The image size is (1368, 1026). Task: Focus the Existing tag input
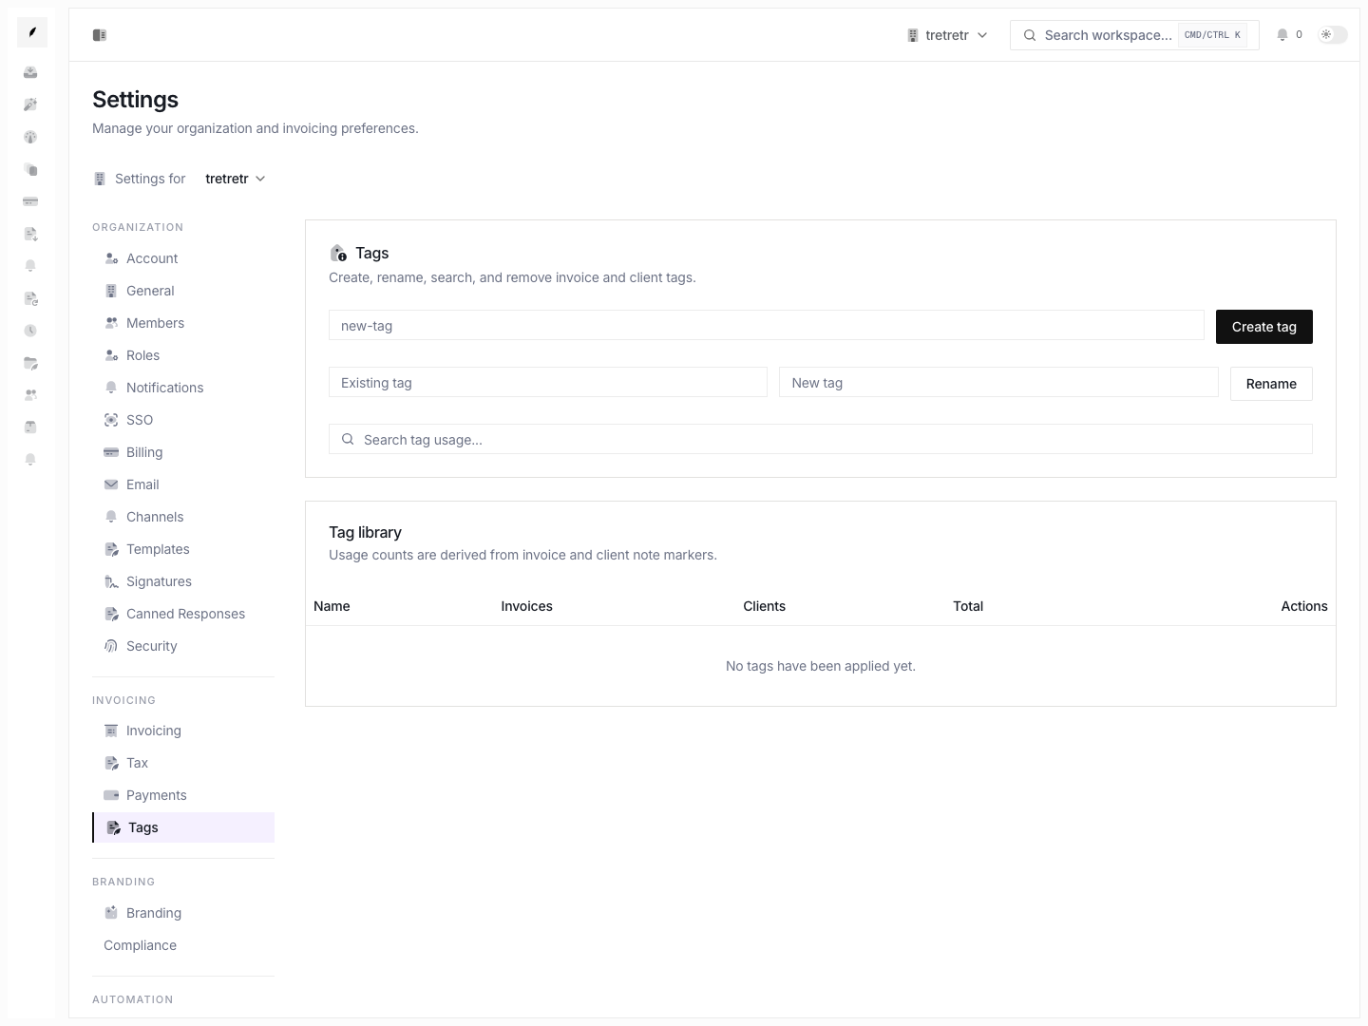click(x=548, y=382)
